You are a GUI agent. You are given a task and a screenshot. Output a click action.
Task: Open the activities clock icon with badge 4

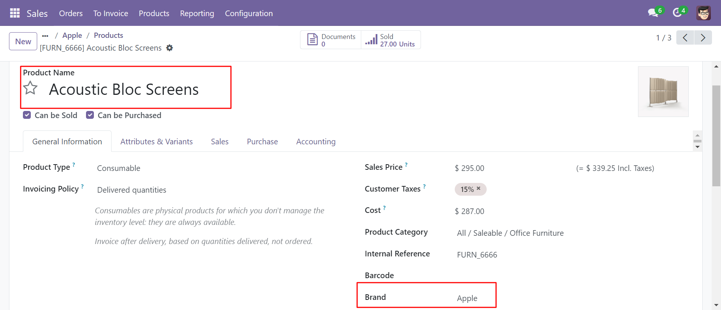677,13
